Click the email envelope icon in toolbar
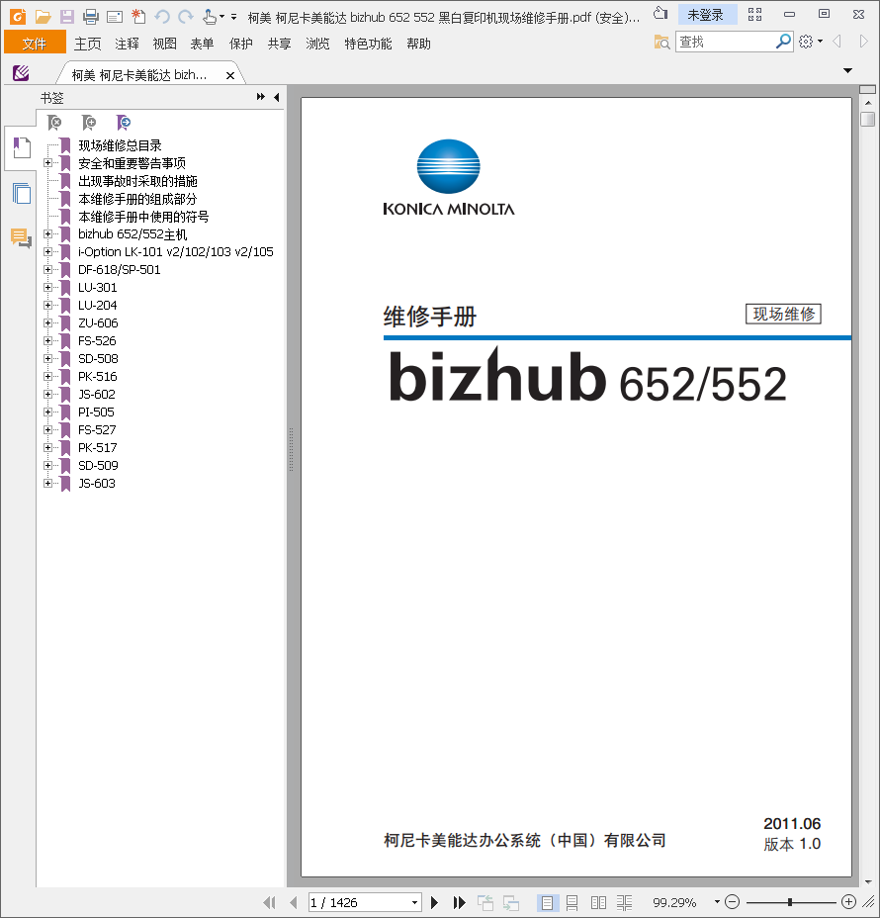This screenshot has width=880, height=918. tap(115, 17)
